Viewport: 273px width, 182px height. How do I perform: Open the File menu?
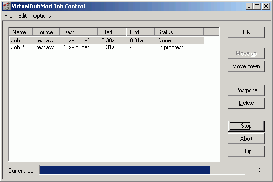pyautogui.click(x=8, y=16)
